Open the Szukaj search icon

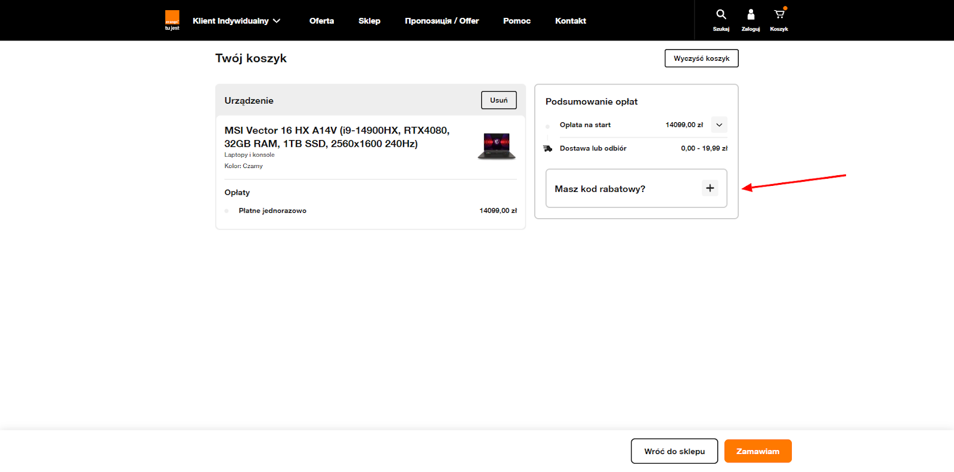(721, 20)
